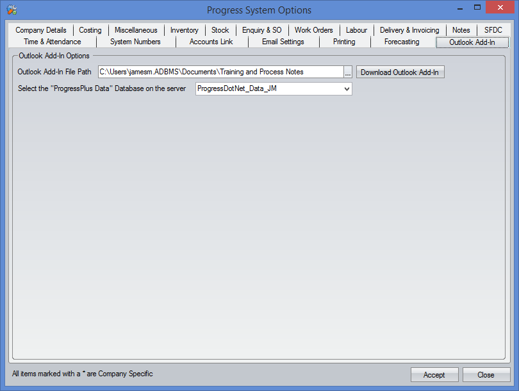Select the Time & Attendance tab
Screen dimensions: 519x391
[x=53, y=42]
